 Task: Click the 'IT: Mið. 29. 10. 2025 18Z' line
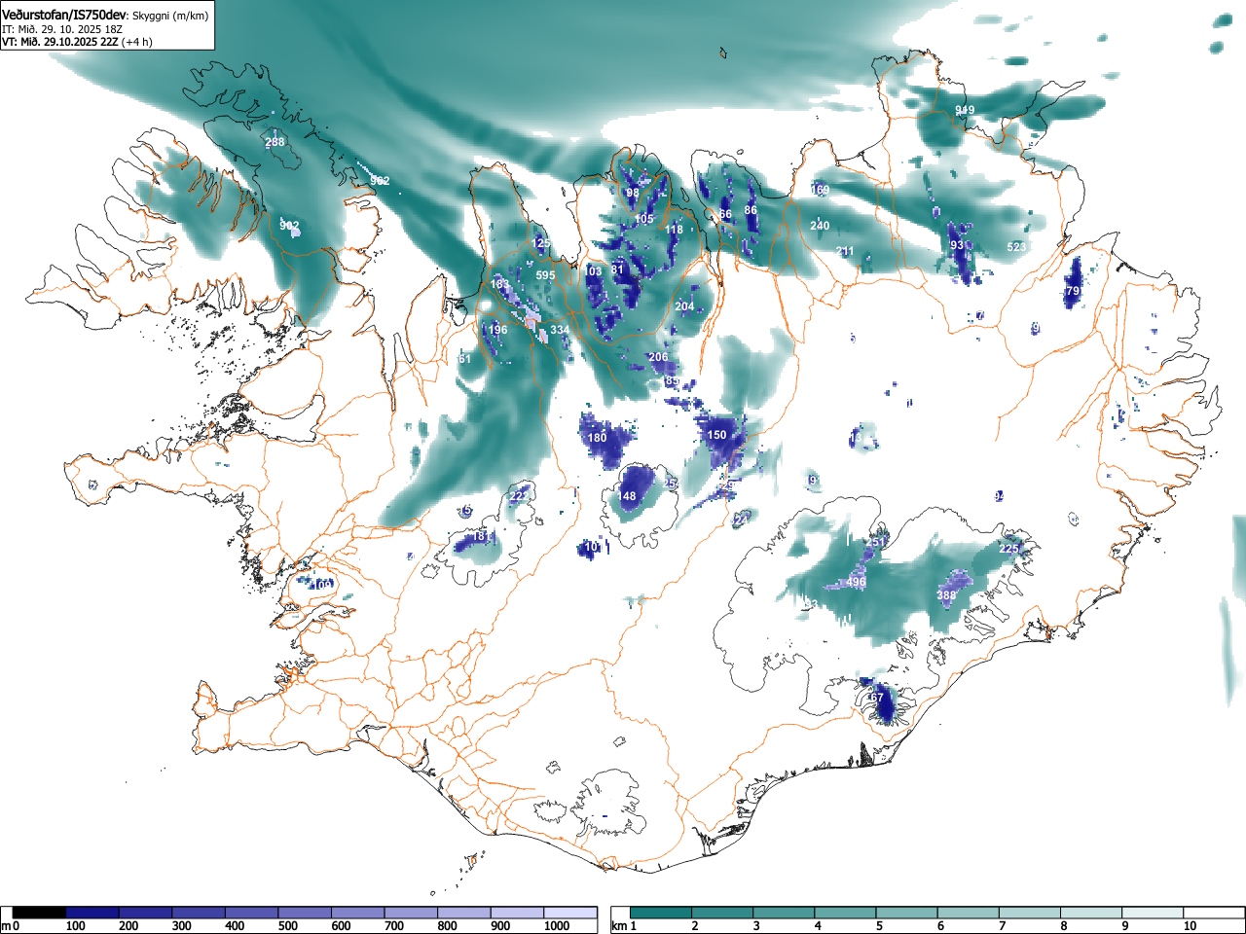(62, 29)
